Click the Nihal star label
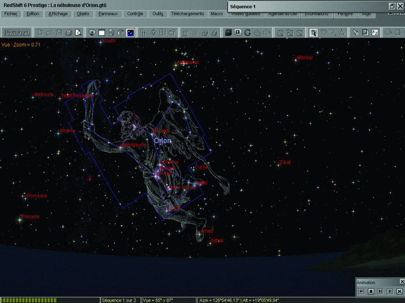 [x=217, y=241]
